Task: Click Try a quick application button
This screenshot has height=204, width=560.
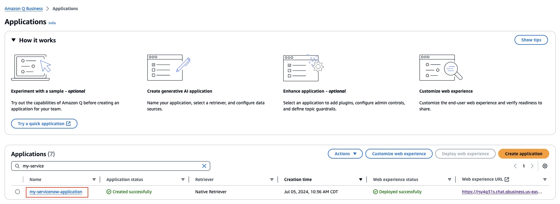Action: (44, 124)
